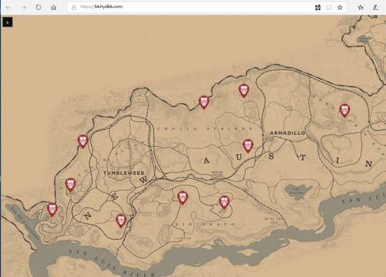Go forward using the browser forward arrow

24,7
